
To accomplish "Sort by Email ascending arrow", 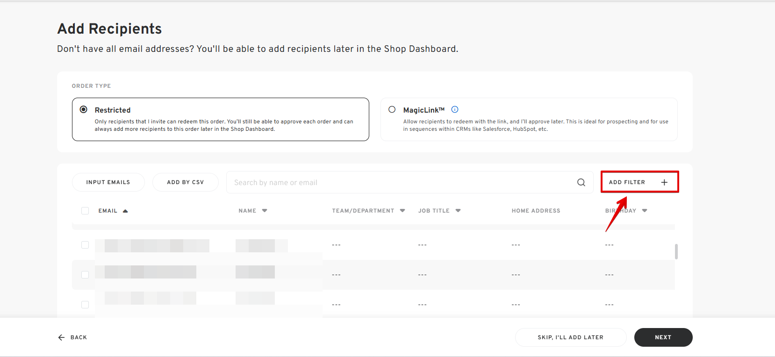I will [125, 211].
